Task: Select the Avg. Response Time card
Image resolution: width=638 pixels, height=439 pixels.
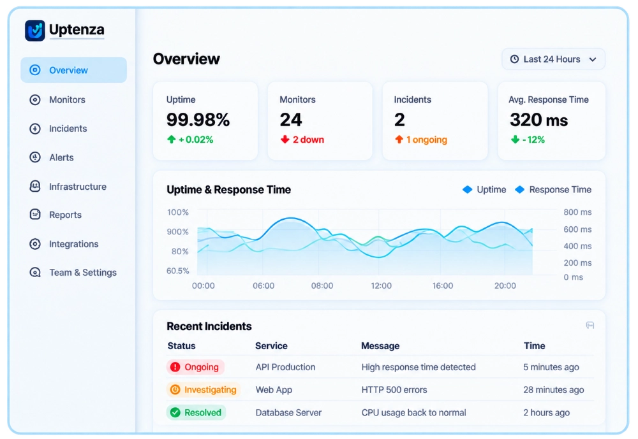Action: tap(551, 120)
